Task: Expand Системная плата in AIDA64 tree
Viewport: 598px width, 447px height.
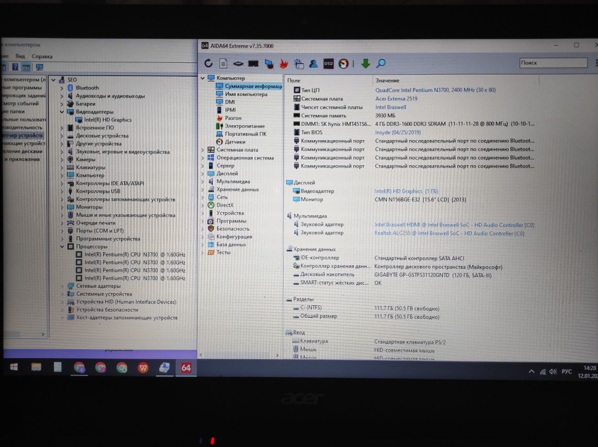Action: (203, 150)
